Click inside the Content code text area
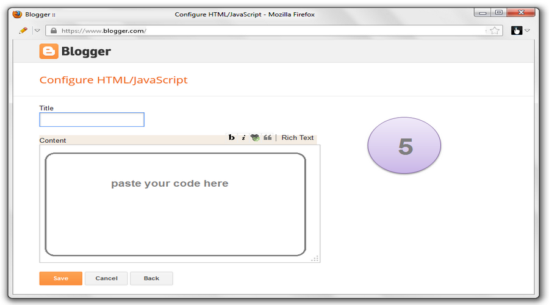Viewport: 549px width, 305px height. 179,204
